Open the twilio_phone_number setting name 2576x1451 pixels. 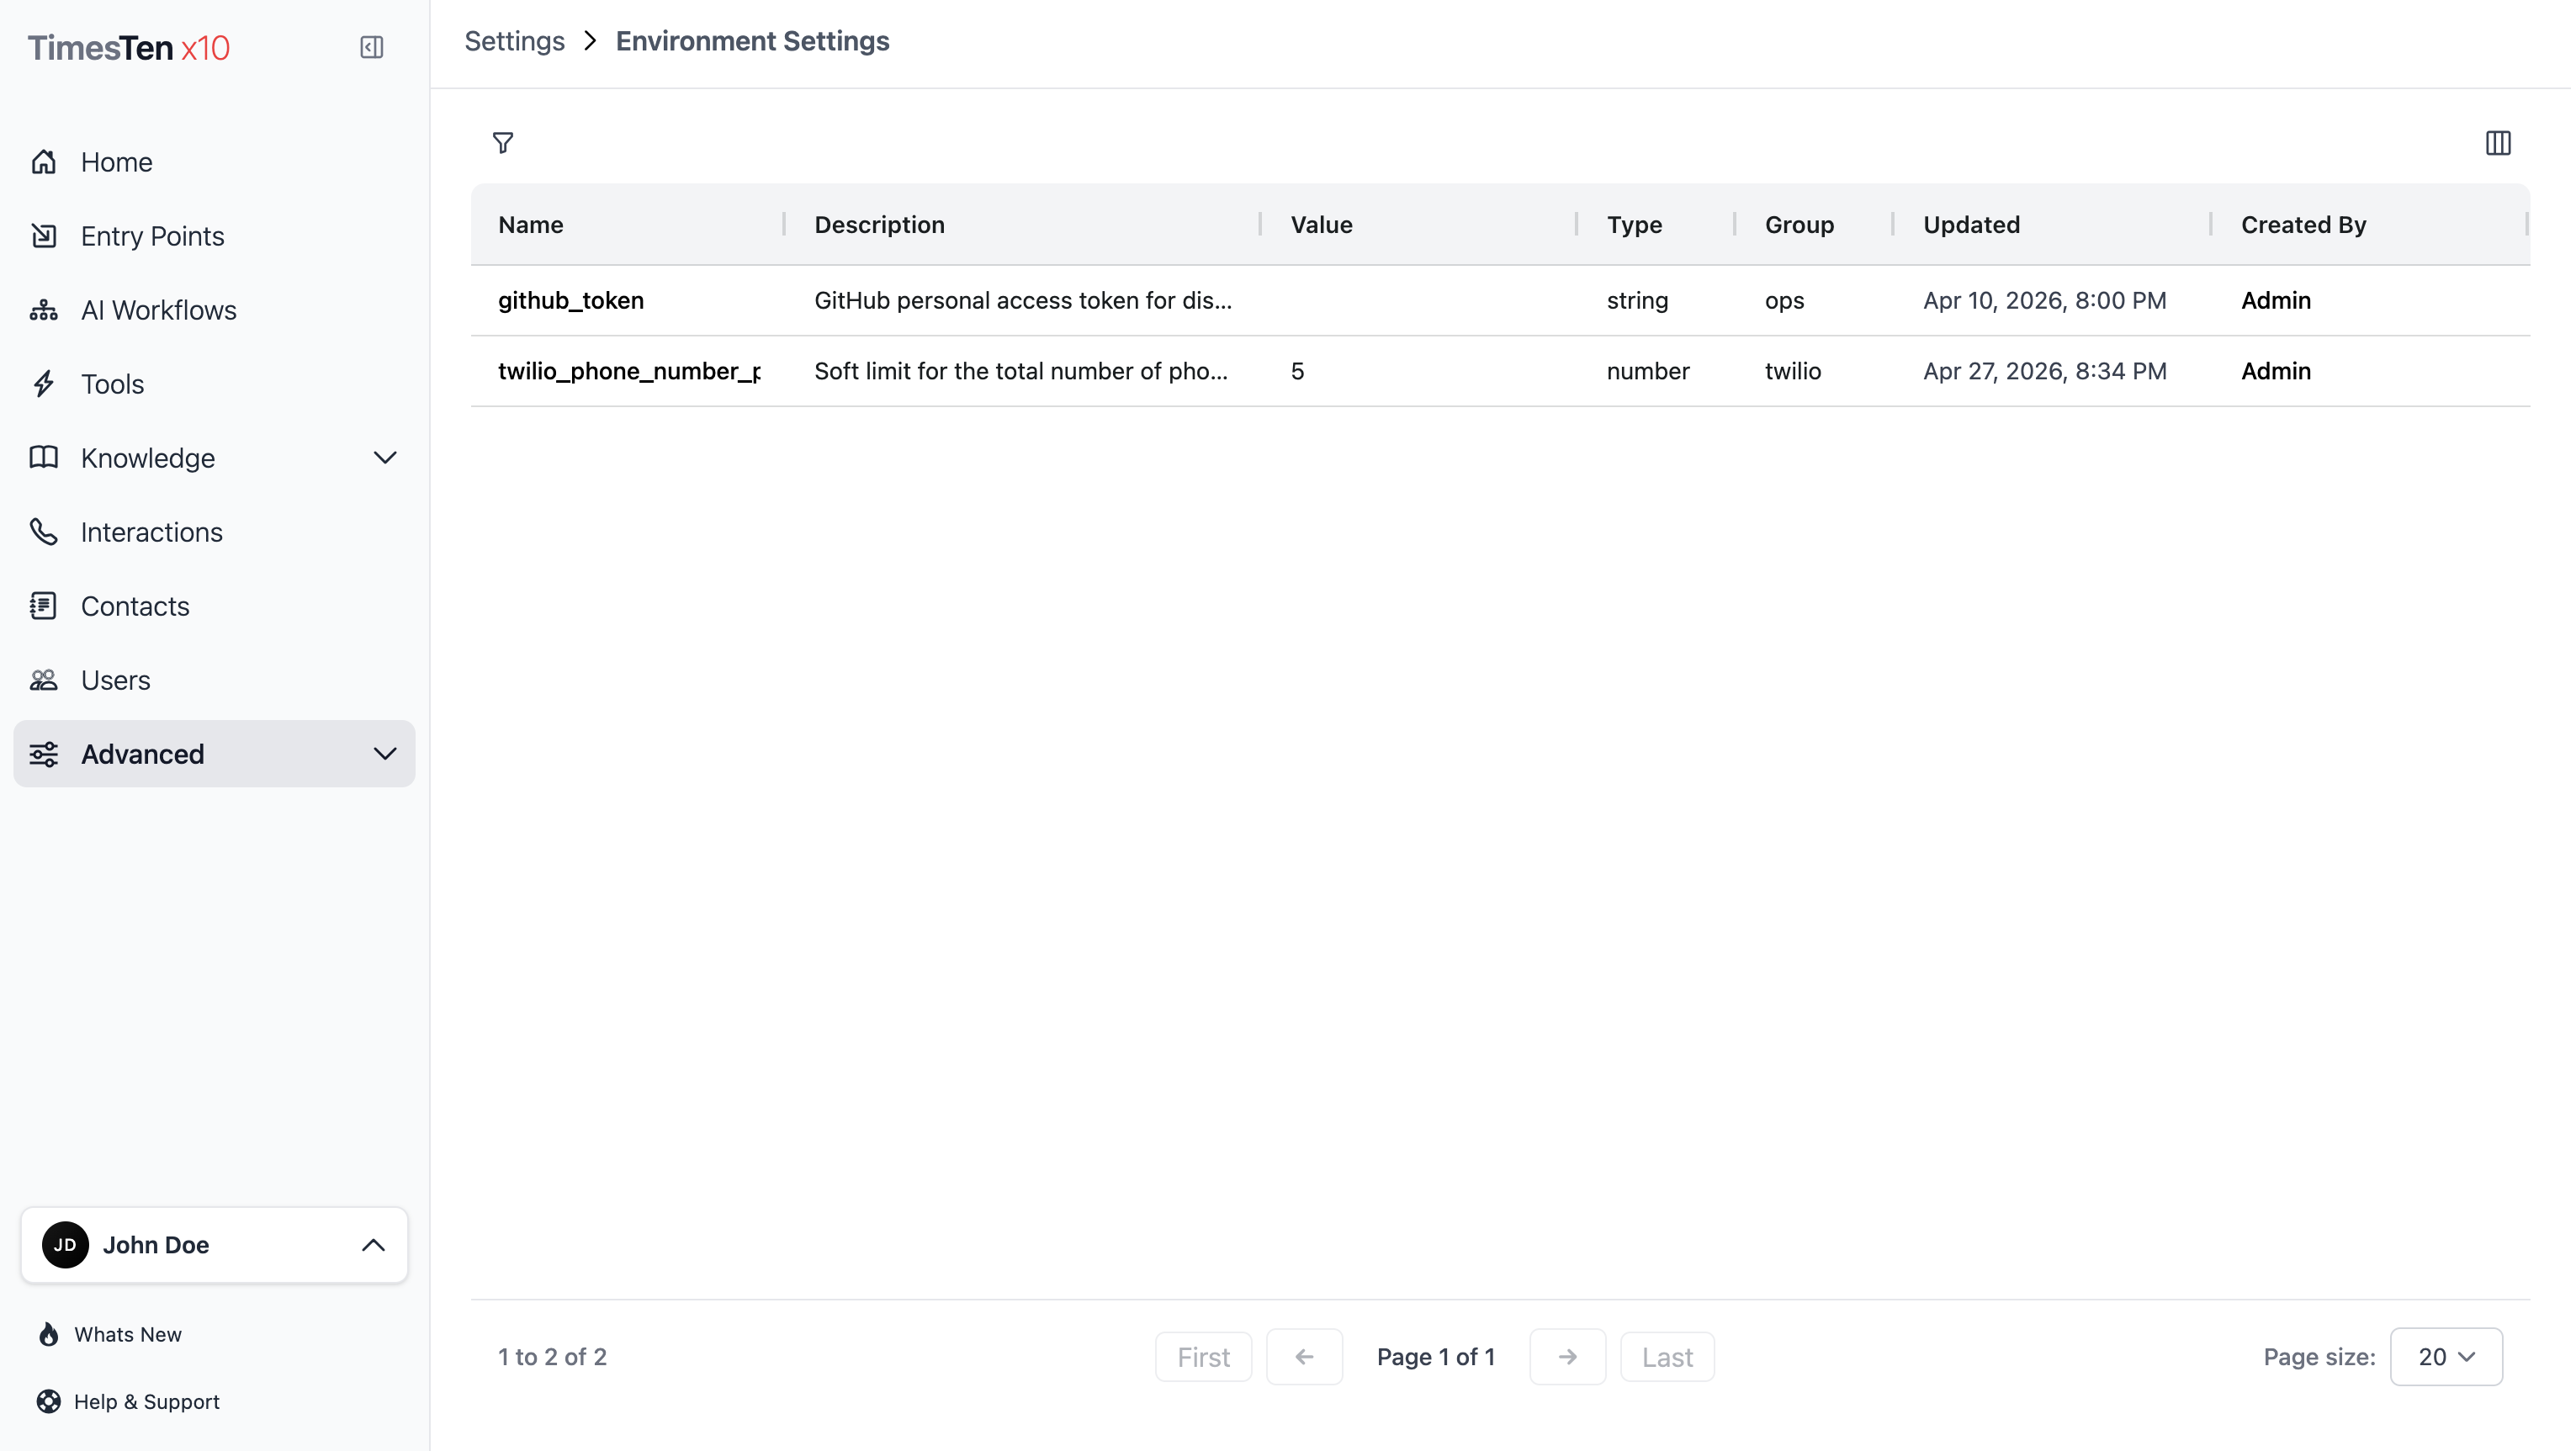(x=629, y=370)
